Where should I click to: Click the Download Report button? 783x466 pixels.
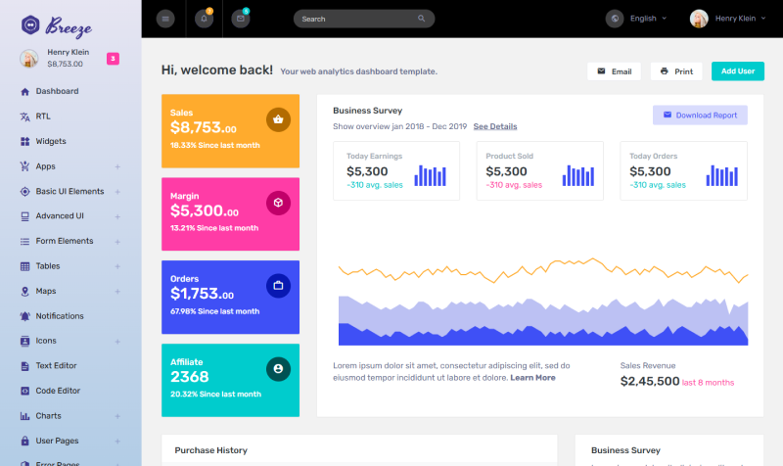[700, 115]
